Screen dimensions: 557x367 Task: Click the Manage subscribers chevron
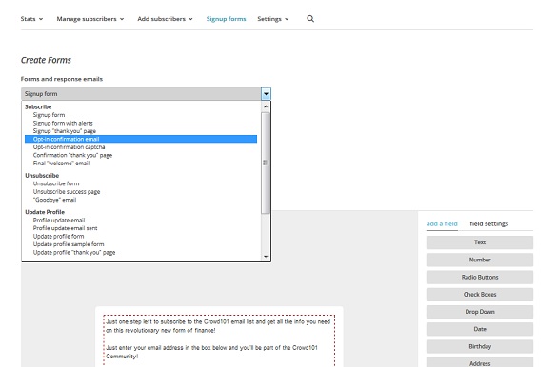pyautogui.click(x=122, y=19)
